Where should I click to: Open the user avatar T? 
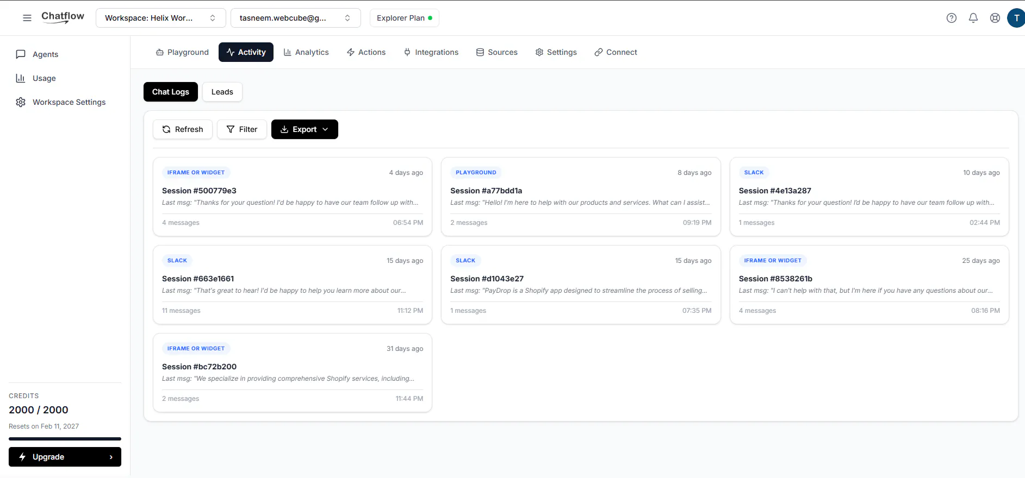[1016, 18]
